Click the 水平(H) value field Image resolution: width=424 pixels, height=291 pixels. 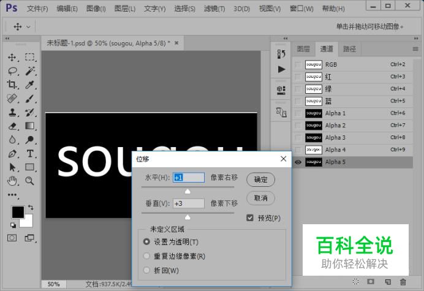[189, 178]
